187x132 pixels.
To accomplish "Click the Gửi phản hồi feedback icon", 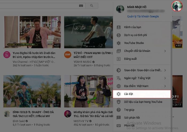I will pyautogui.click(x=119, y=117).
